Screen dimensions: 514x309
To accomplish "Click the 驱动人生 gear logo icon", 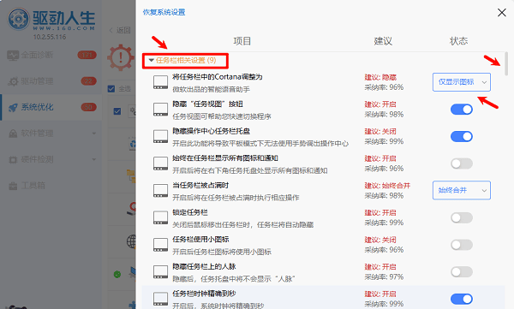I will pyautogui.click(x=18, y=19).
